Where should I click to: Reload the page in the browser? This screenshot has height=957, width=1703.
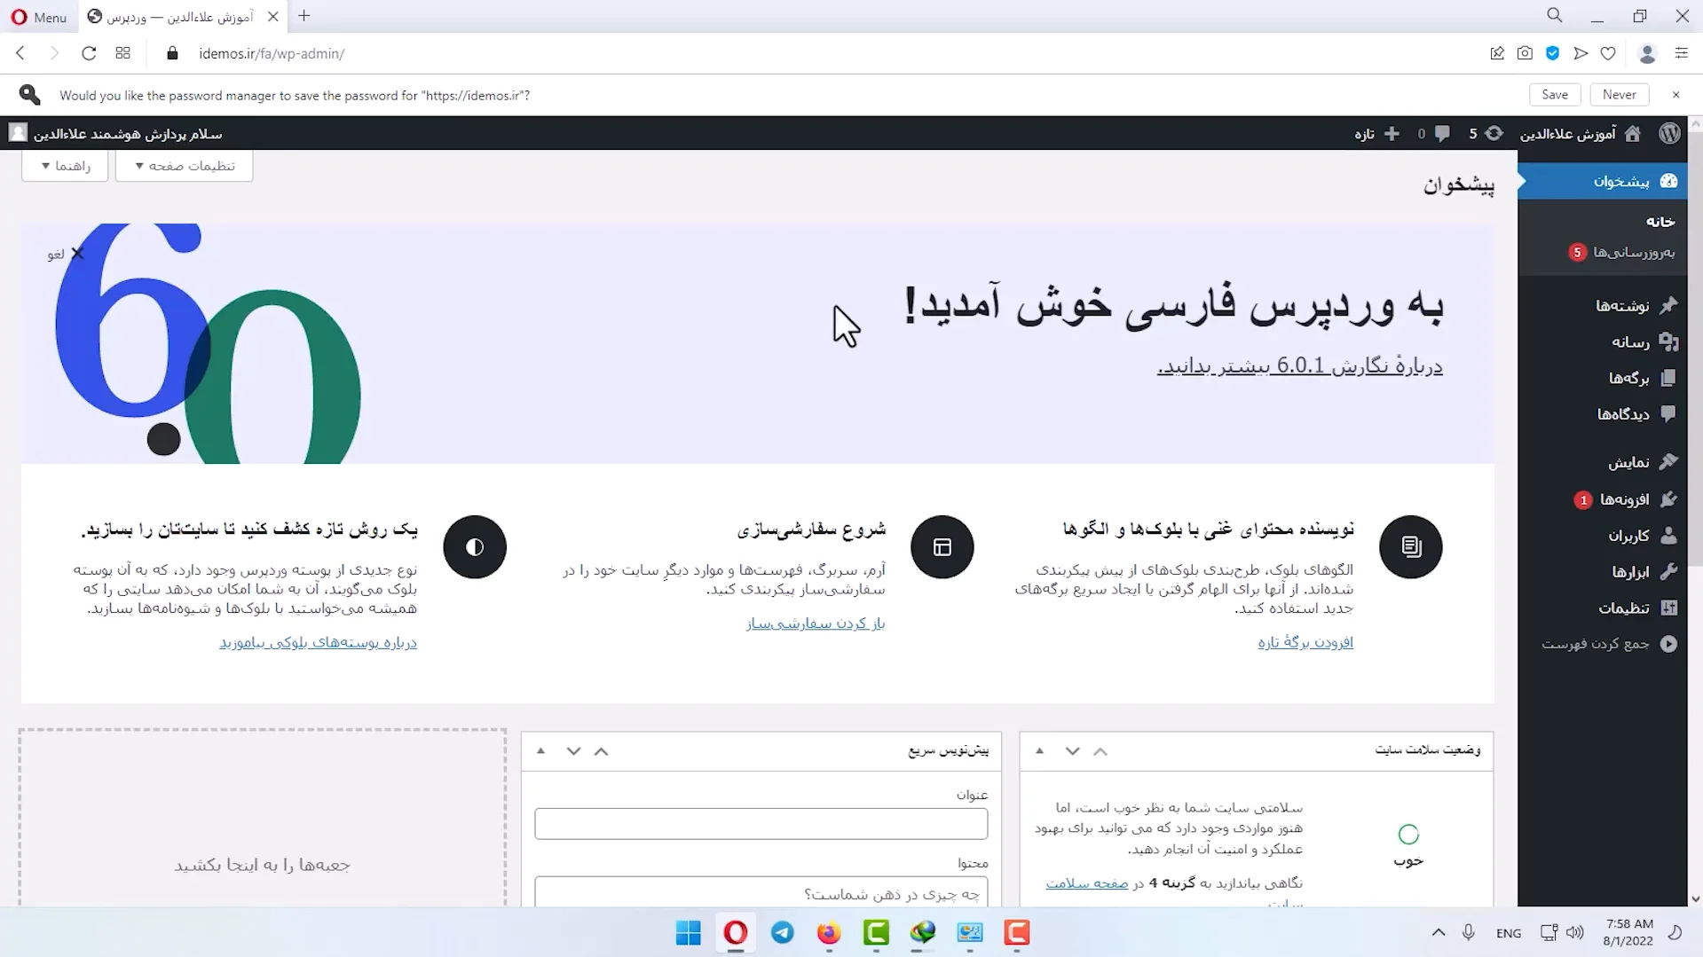point(89,53)
